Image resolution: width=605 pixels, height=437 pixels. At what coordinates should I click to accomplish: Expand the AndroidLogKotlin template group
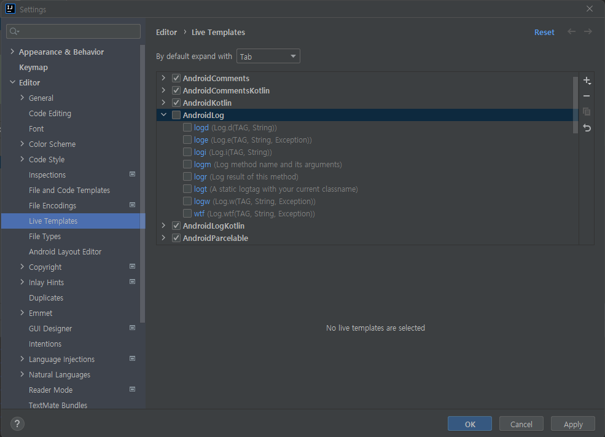click(x=163, y=226)
